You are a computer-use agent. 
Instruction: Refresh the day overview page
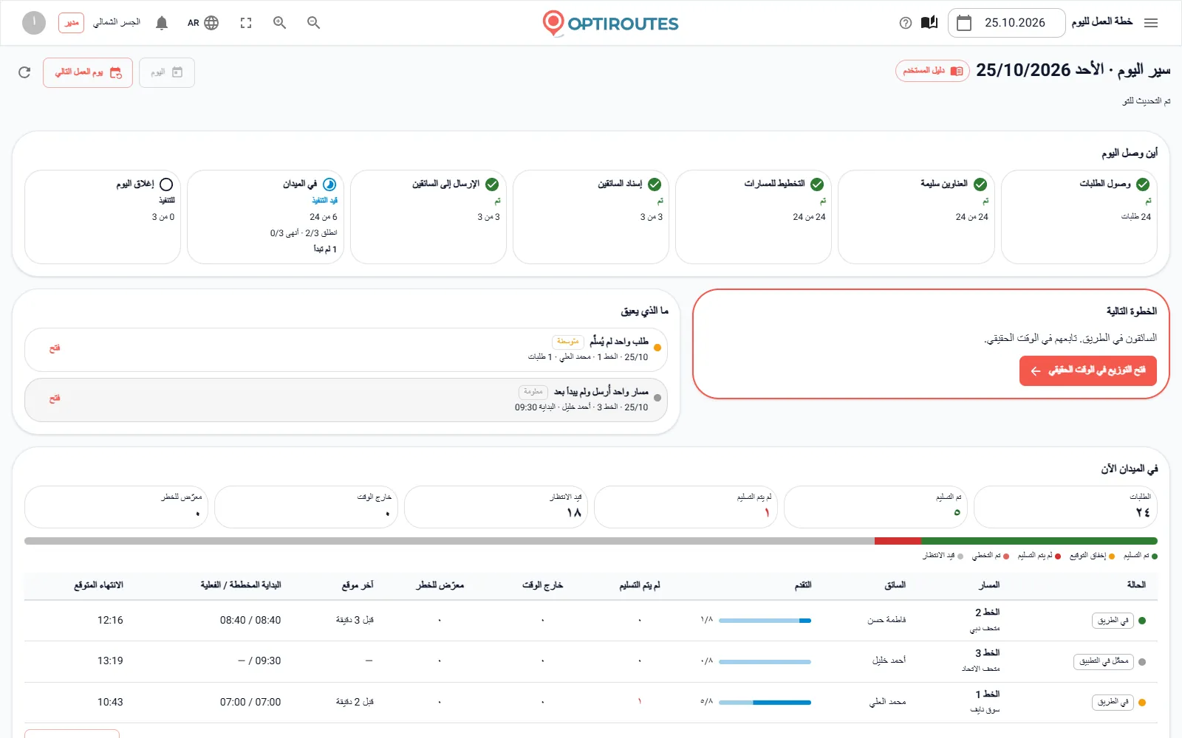point(24,72)
